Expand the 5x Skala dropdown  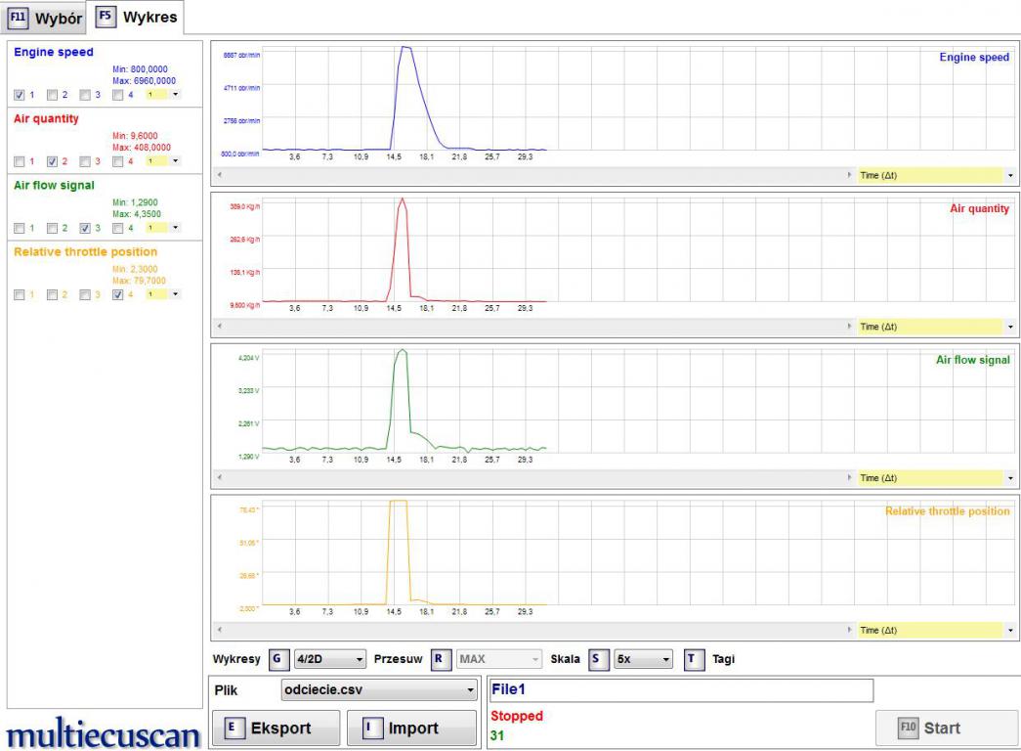click(x=644, y=659)
